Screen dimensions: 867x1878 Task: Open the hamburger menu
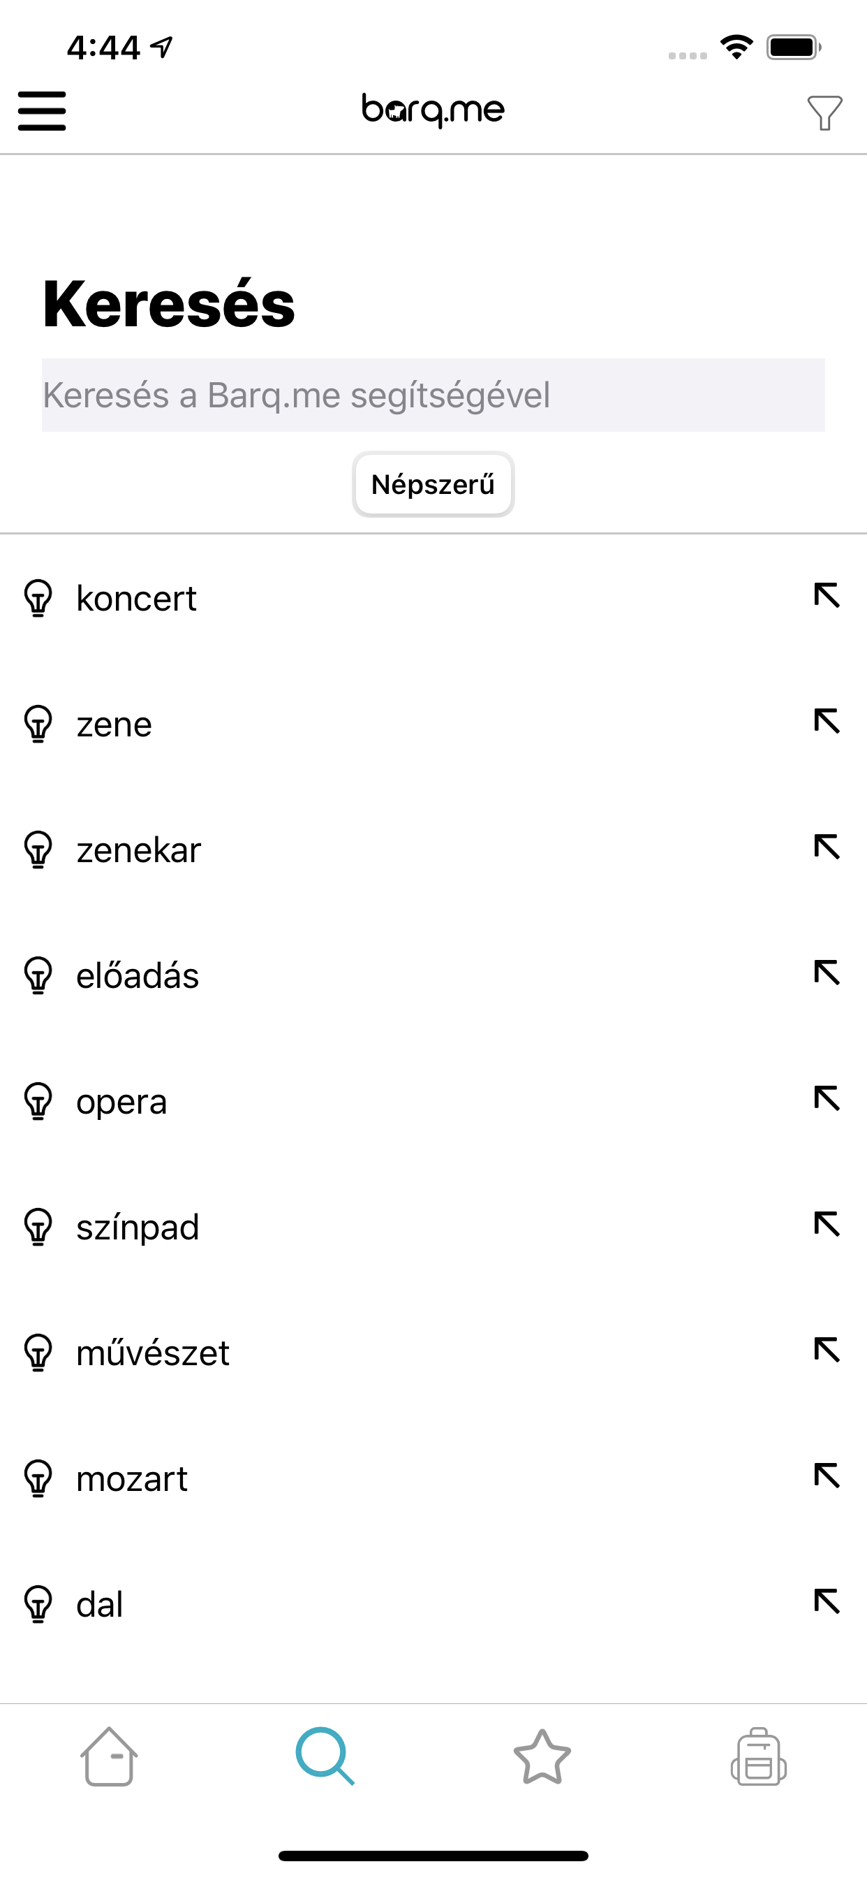[43, 111]
